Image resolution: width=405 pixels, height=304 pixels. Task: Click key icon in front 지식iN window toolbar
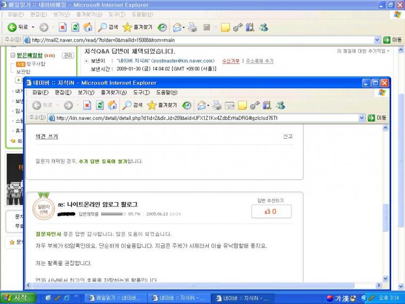point(255,105)
